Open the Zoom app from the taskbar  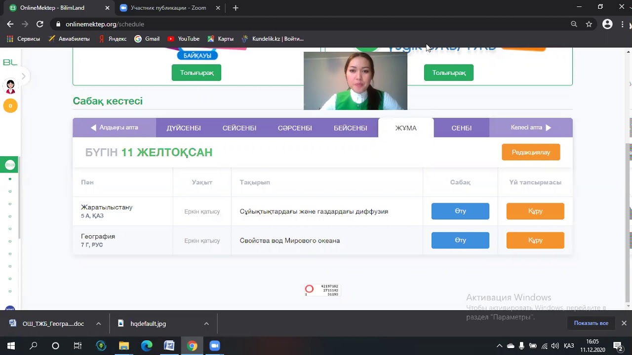point(215,346)
